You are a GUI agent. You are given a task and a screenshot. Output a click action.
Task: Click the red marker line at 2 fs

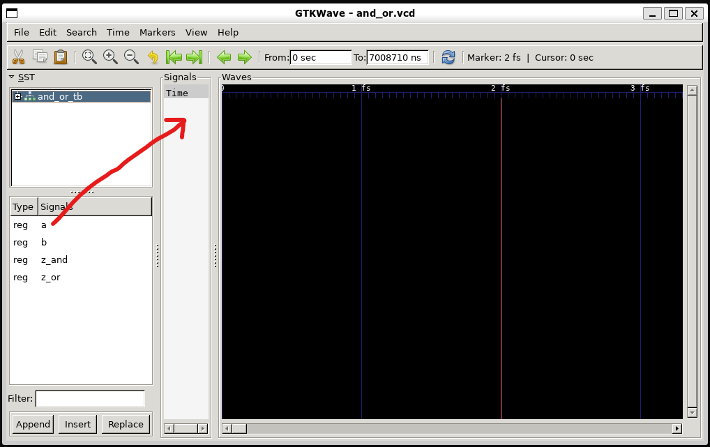(501, 258)
